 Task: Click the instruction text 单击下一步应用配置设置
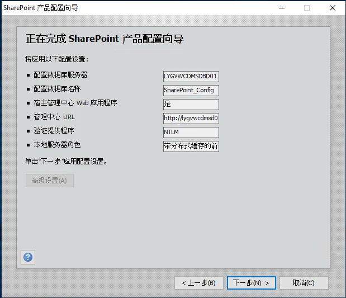coord(66,162)
